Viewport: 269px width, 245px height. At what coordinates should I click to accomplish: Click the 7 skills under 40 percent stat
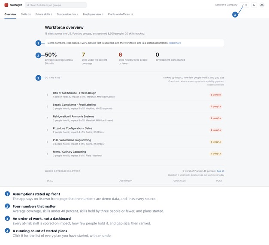coord(94,58)
